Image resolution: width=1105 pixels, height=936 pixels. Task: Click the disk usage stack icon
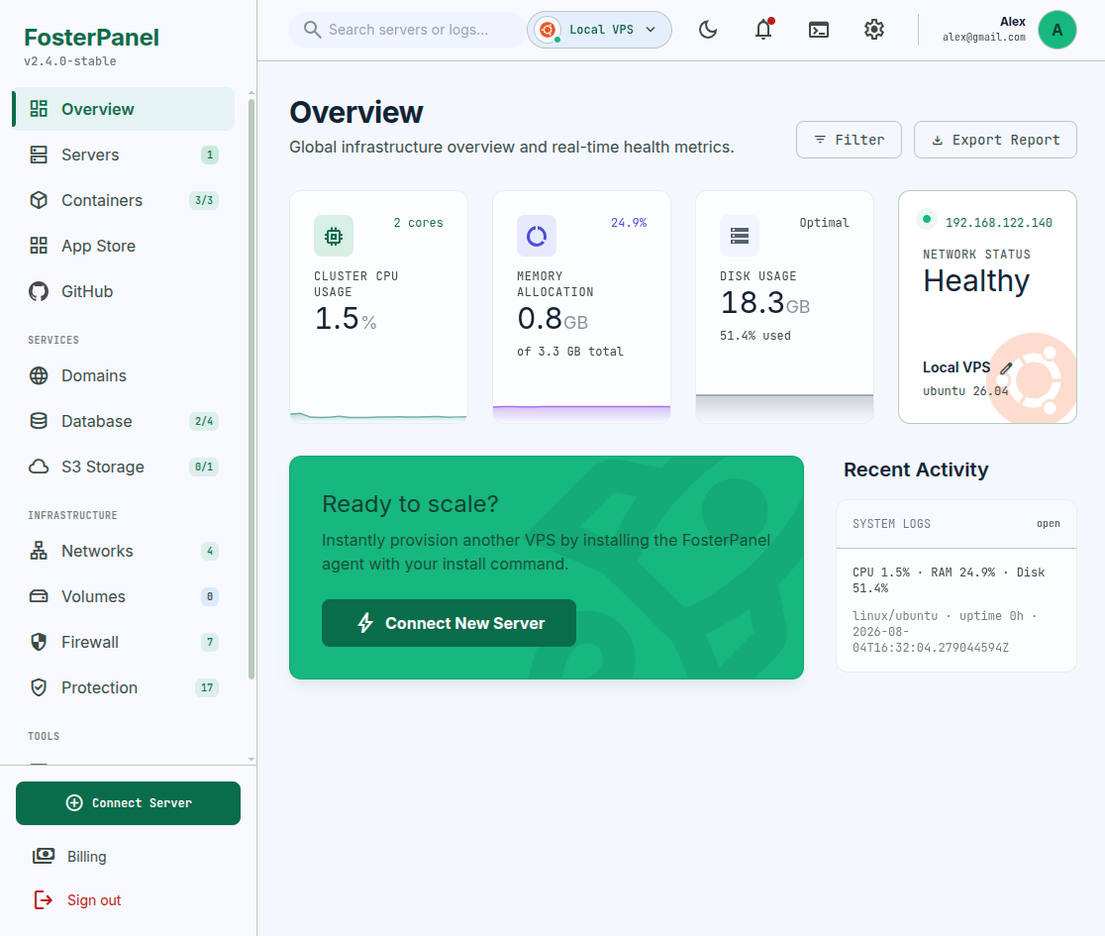click(740, 236)
